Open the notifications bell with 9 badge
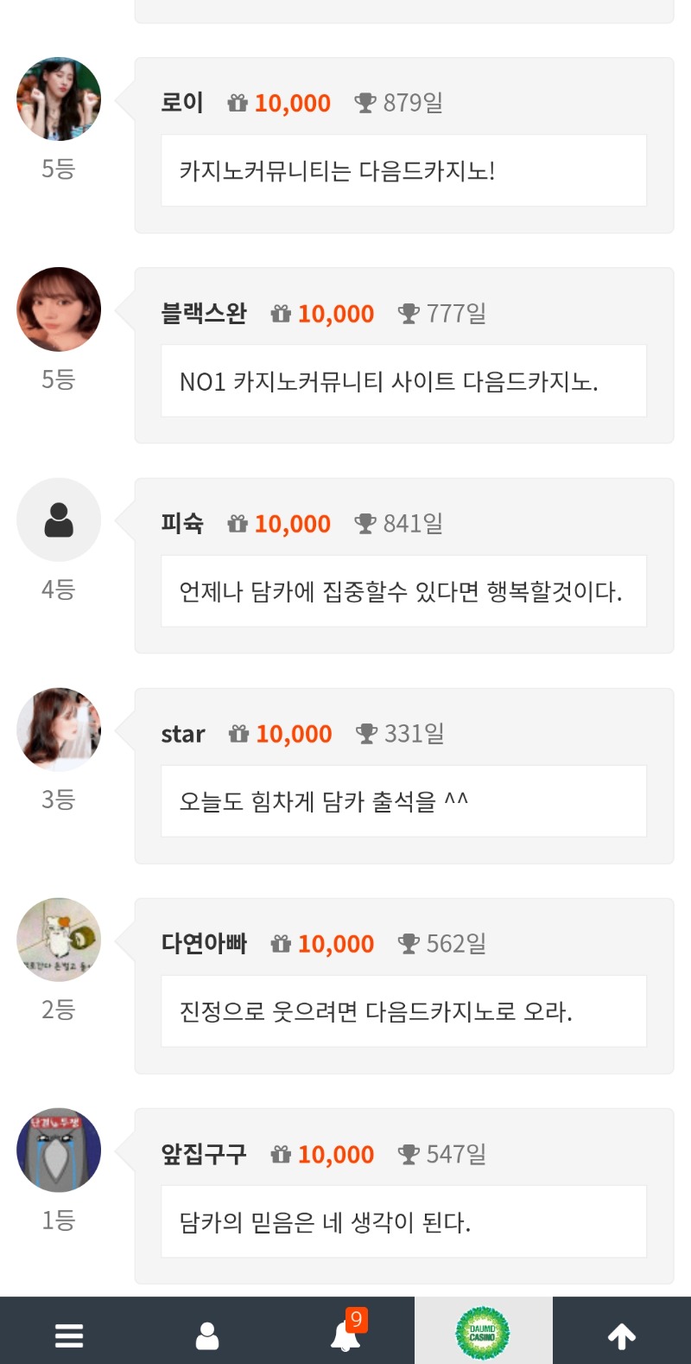 coord(345,1335)
